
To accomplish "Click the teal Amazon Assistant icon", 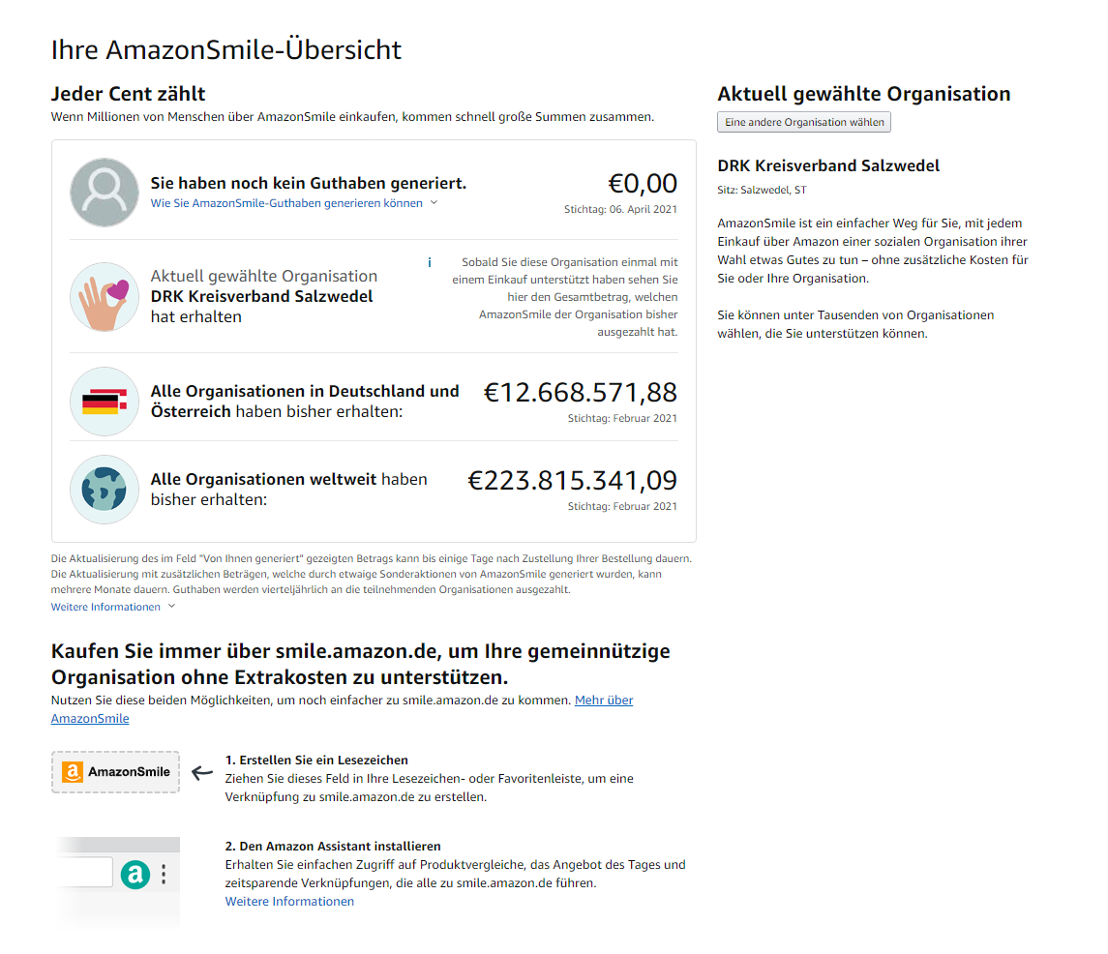I will (x=135, y=875).
